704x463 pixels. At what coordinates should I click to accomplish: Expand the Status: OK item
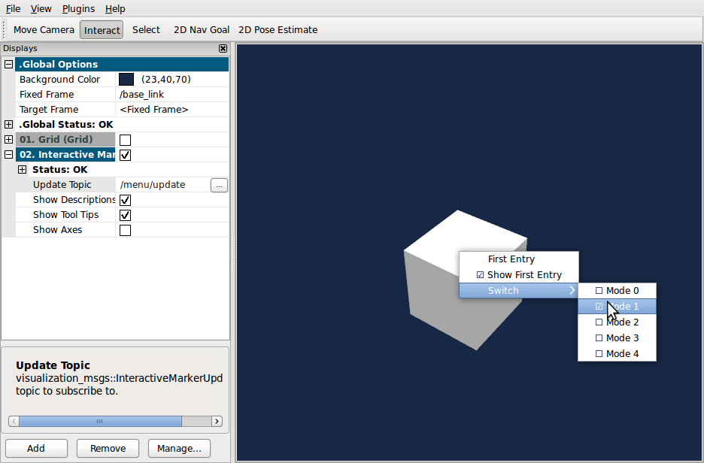(x=23, y=170)
